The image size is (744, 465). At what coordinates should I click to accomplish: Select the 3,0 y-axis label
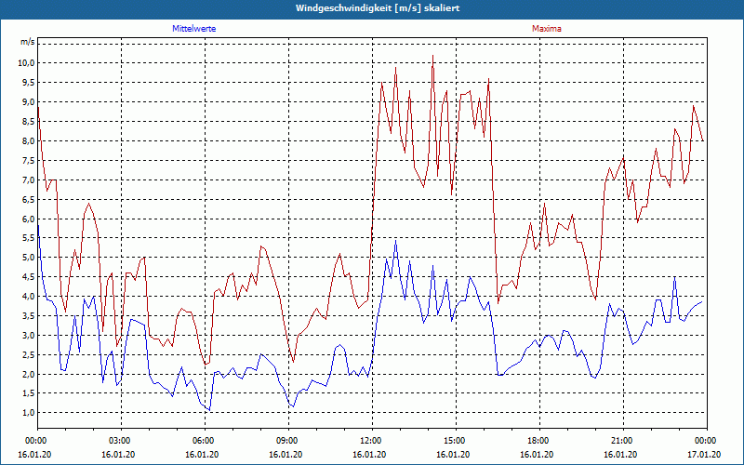[x=29, y=335]
